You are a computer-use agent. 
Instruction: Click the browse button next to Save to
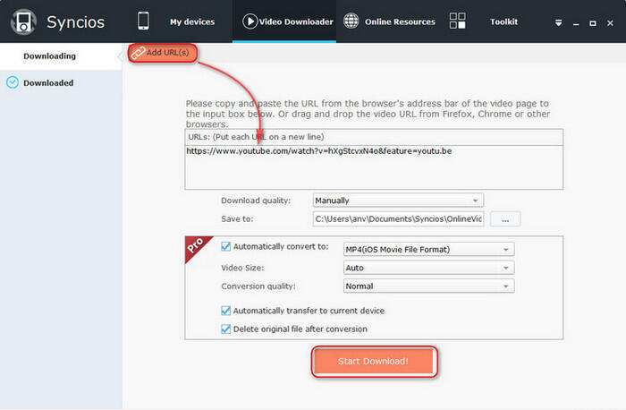click(x=505, y=219)
